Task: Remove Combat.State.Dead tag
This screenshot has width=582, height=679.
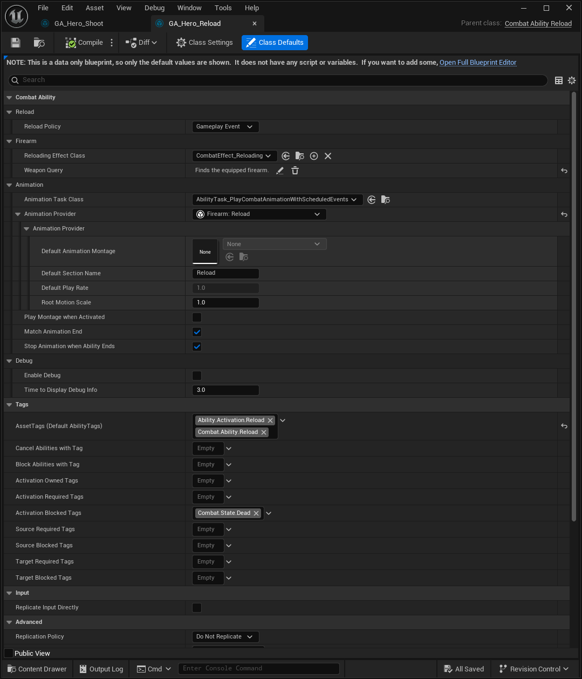Action: tap(256, 513)
